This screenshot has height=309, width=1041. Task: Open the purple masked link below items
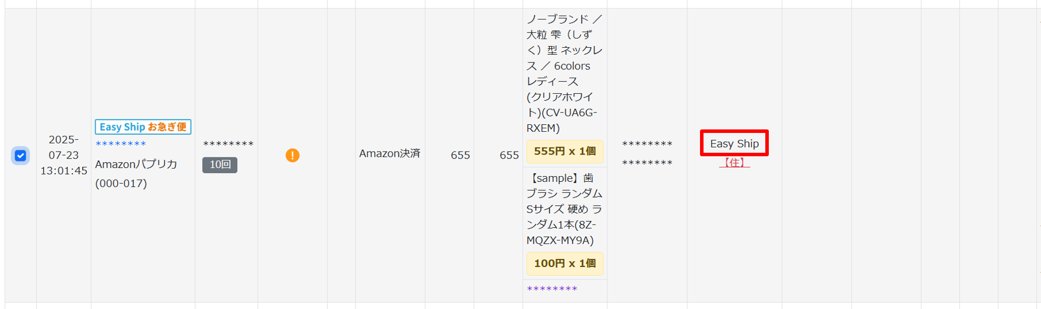tap(552, 289)
